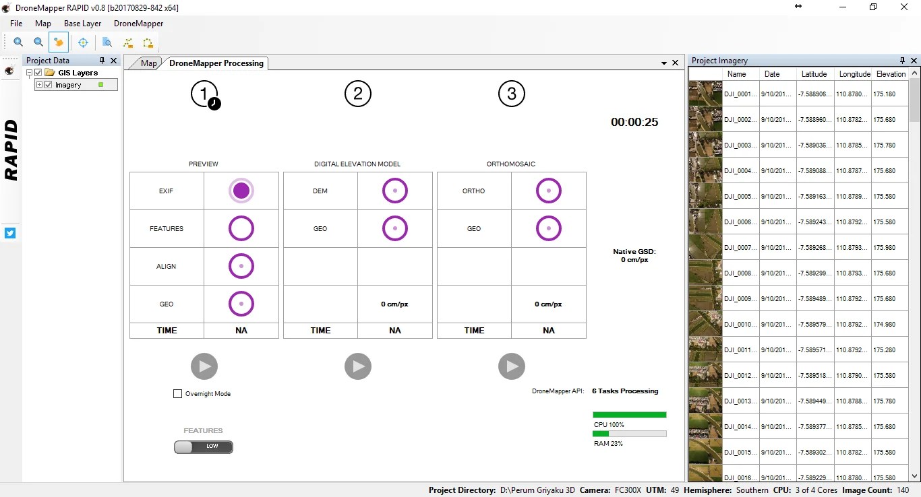Enable Overnight Mode

[177, 393]
